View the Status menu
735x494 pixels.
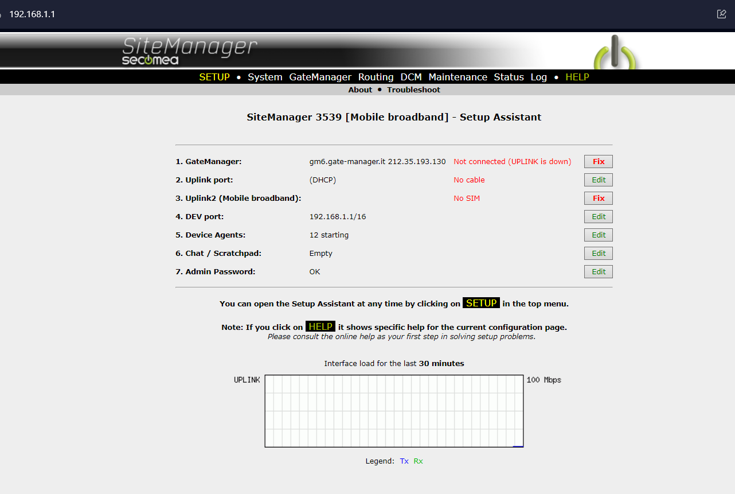coord(509,77)
